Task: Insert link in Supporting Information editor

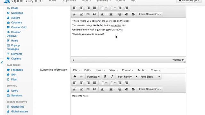Action: 75,89
